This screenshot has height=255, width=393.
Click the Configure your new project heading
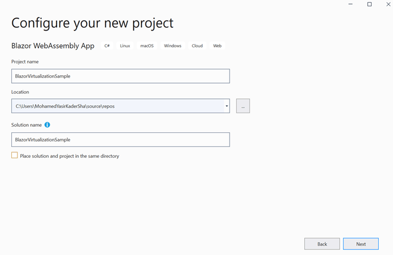tap(92, 23)
